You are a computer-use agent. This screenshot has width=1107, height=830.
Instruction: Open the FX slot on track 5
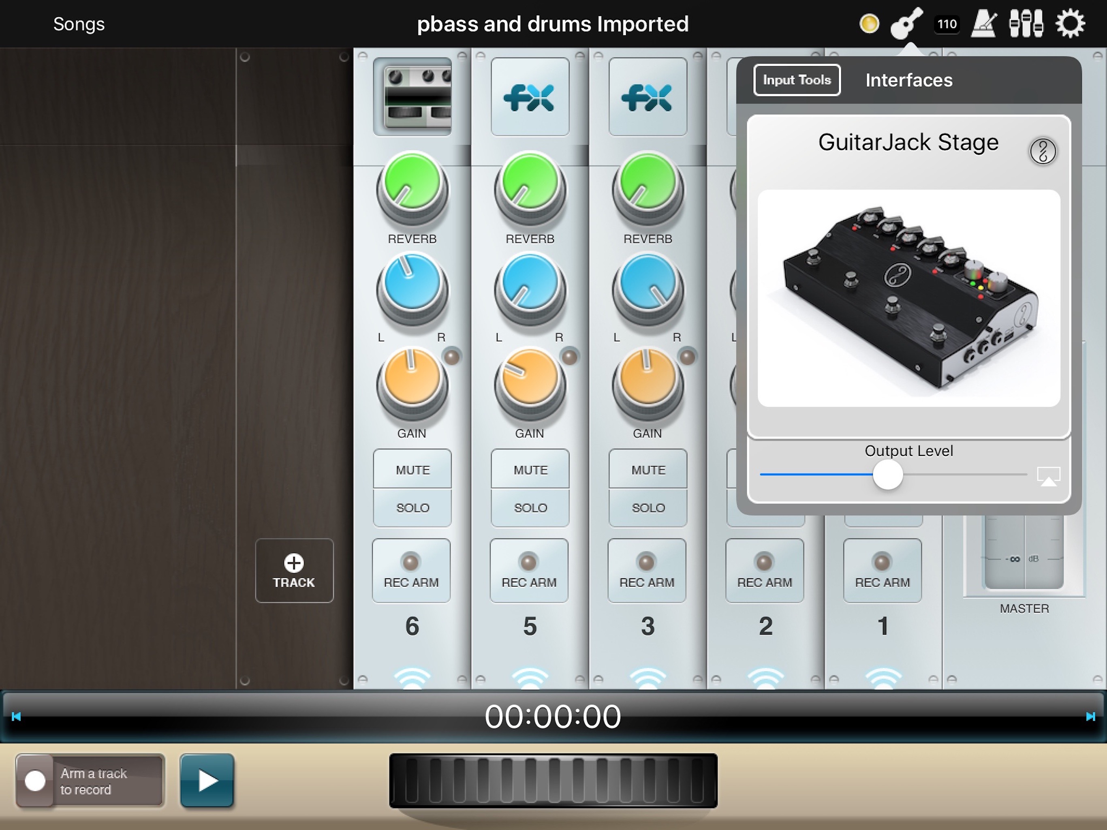[x=530, y=96]
